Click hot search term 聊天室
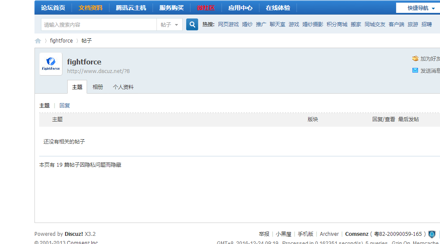440x244 pixels. tap(277, 24)
